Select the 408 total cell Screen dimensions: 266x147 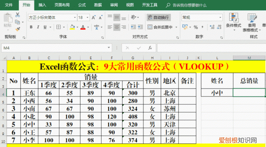[x=133, y=116]
